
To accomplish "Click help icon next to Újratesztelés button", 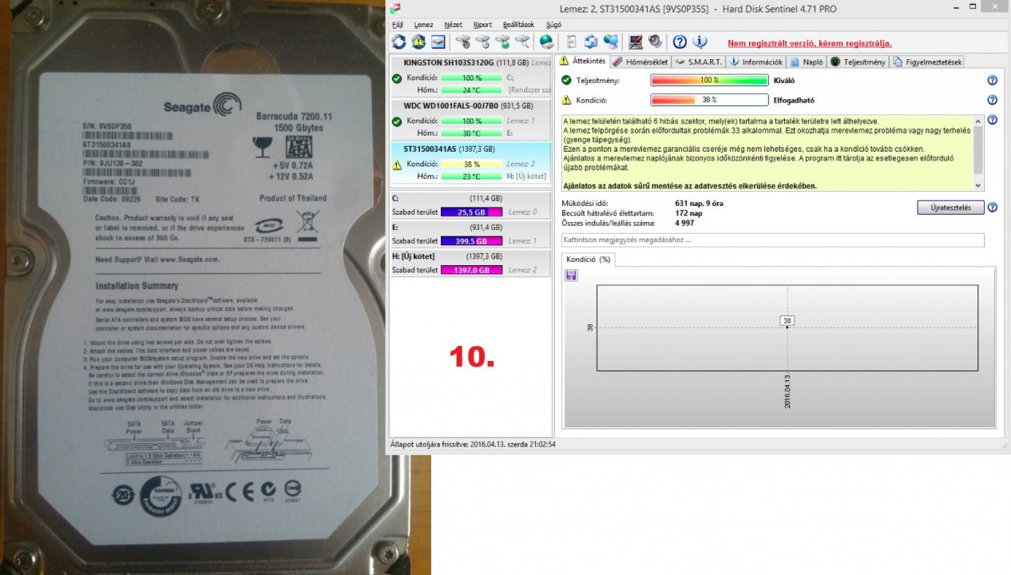I will pyautogui.click(x=993, y=207).
